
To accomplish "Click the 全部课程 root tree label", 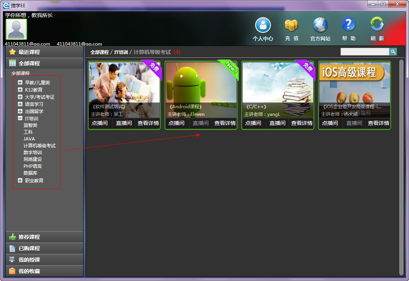I will [21, 73].
